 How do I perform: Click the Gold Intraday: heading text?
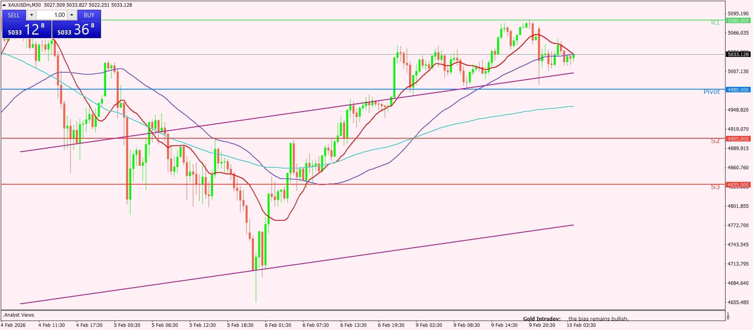pyautogui.click(x=542, y=319)
